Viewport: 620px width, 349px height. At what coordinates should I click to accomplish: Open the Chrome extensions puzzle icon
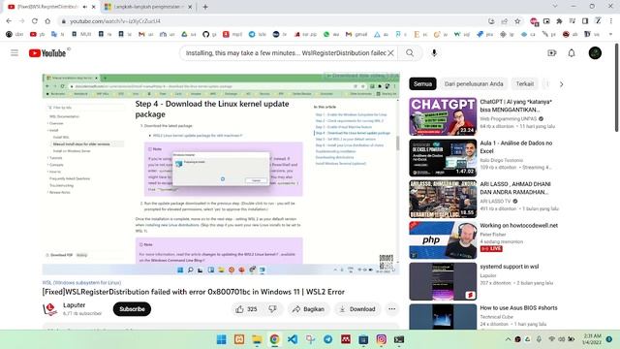559,21
